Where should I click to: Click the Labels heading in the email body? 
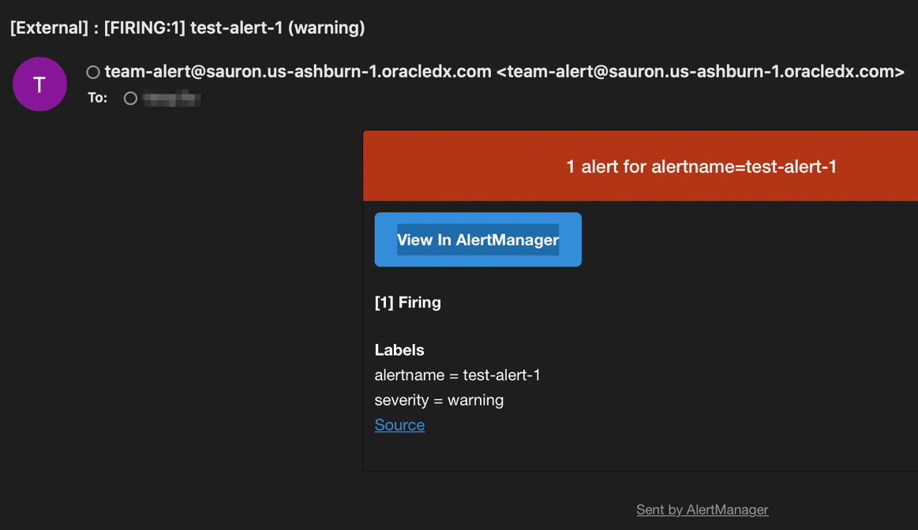click(x=399, y=349)
